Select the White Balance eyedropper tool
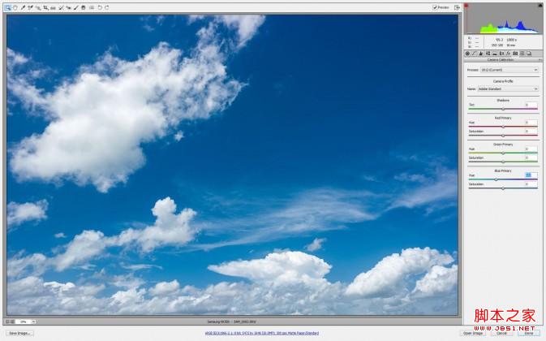546x341 pixels. tap(23, 7)
